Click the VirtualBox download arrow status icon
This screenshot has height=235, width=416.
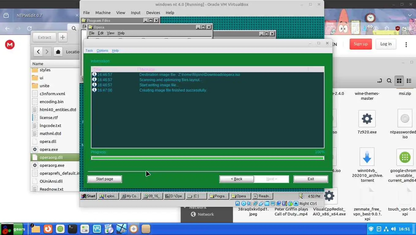tap(296, 203)
